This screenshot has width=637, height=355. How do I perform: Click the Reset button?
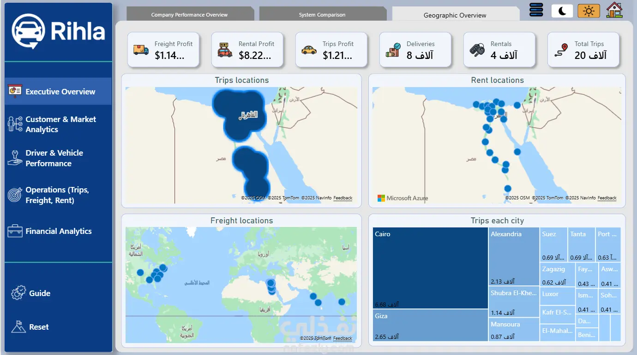coord(30,326)
